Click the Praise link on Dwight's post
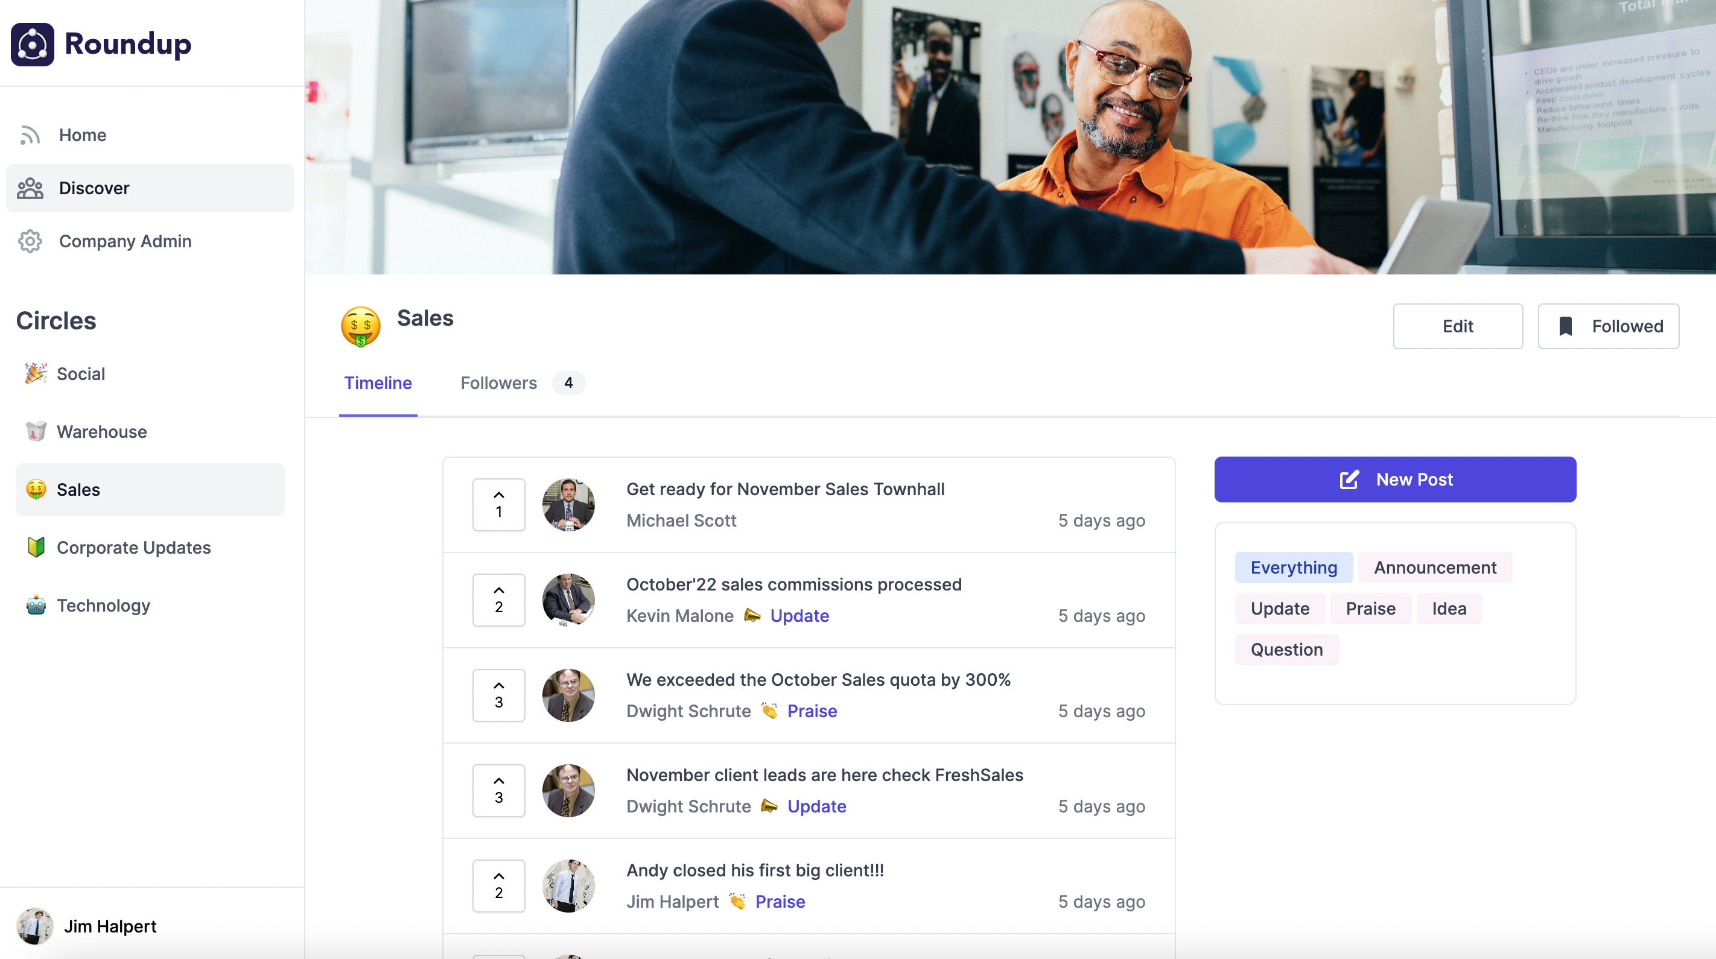Screen dimensions: 1716x959 tap(812, 711)
